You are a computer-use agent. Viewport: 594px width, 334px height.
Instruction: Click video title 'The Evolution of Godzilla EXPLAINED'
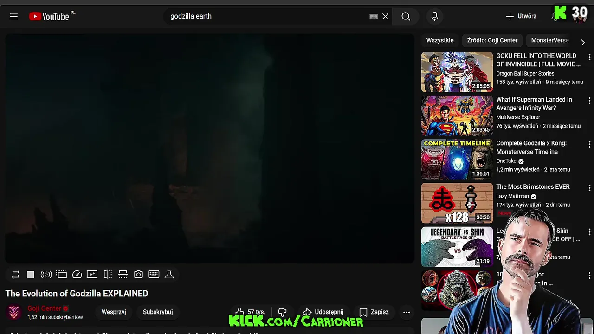[x=77, y=294]
